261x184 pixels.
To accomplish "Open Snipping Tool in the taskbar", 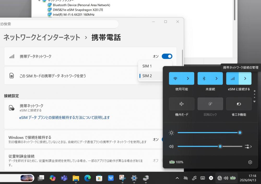I will [x=122, y=178].
